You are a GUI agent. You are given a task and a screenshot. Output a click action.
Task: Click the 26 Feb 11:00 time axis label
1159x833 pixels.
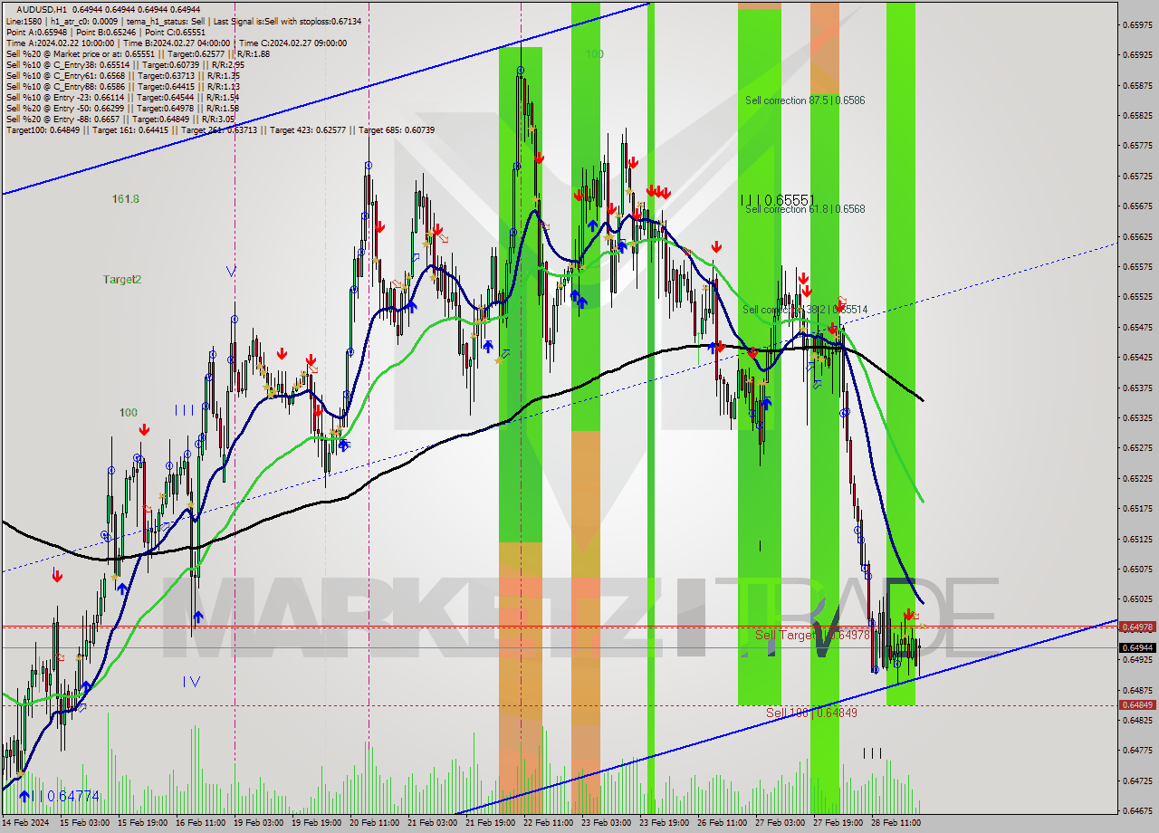[723, 823]
